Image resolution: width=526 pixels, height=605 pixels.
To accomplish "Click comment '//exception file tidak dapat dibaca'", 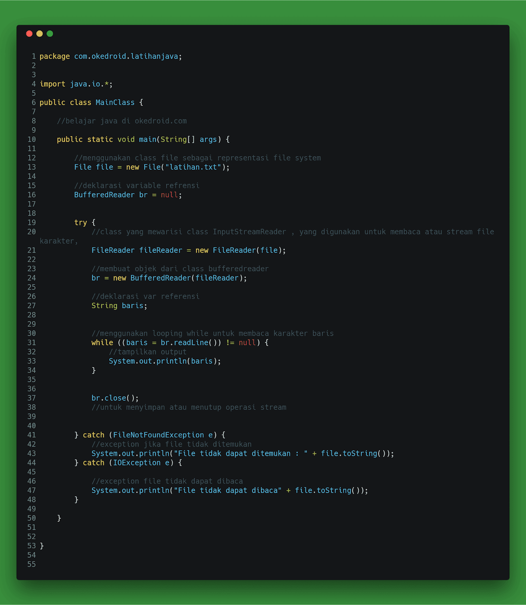I will point(167,481).
